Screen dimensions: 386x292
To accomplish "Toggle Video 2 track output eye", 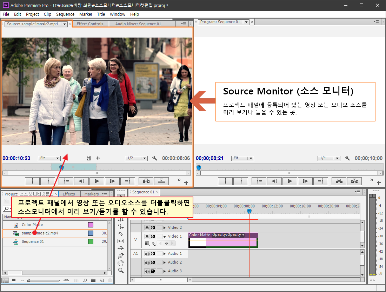I will click(x=147, y=227).
